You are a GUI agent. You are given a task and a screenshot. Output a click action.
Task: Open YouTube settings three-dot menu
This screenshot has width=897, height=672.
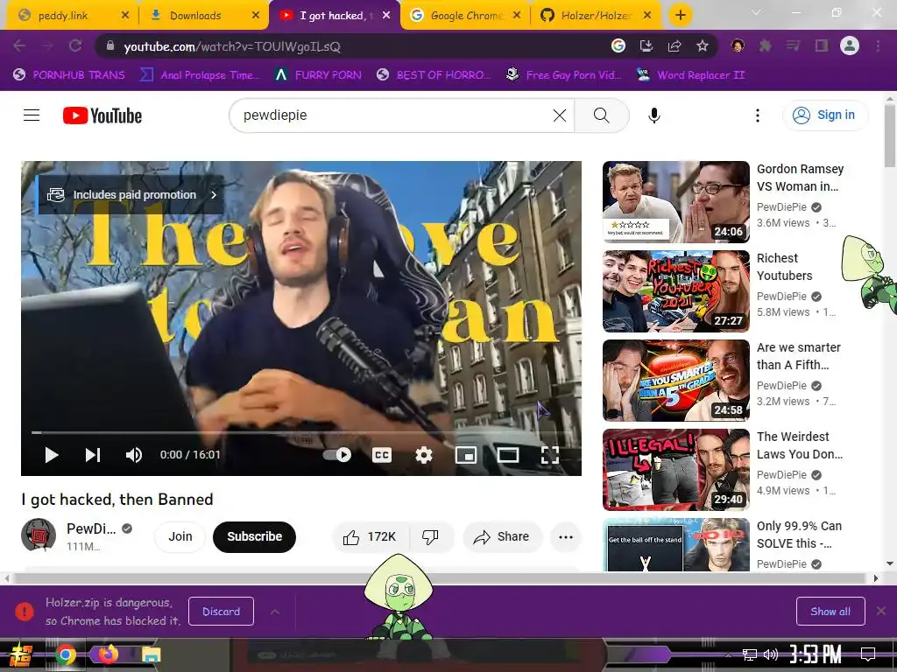(x=758, y=115)
